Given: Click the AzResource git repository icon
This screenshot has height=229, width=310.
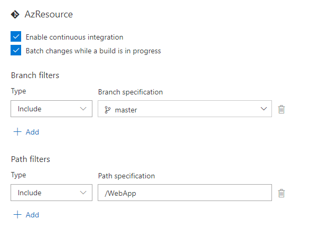Looking at the screenshot, I should tap(15, 14).
